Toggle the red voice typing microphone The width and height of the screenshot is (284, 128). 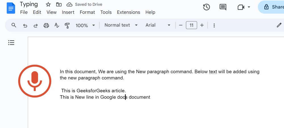35,81
